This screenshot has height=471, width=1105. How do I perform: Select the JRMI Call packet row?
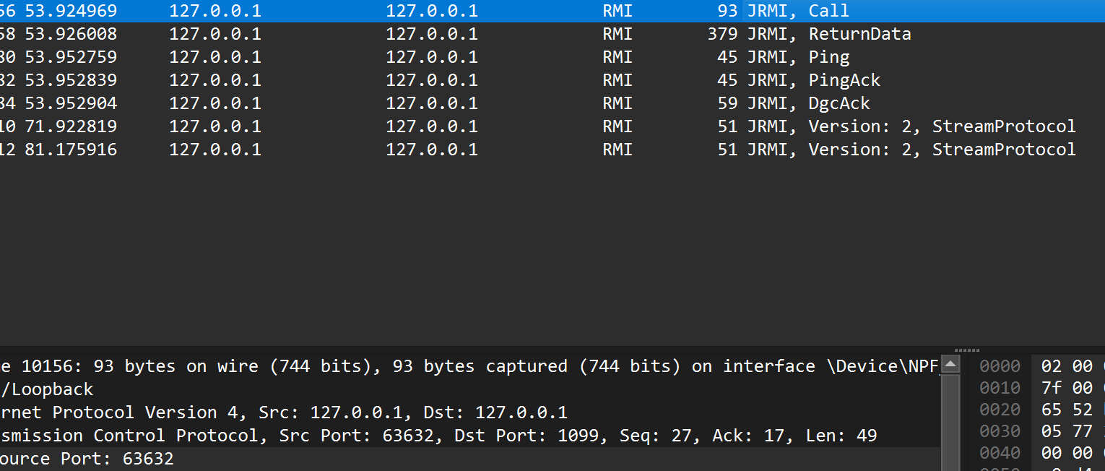[x=506, y=11]
